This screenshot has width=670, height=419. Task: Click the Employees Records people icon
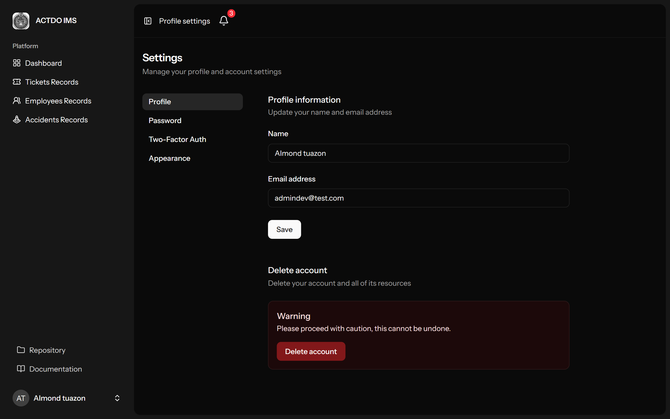coord(16,101)
